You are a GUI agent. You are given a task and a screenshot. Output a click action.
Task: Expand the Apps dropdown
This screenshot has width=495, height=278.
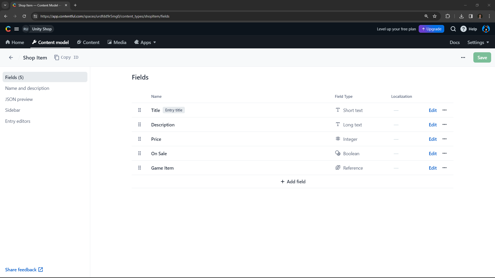[x=145, y=42]
